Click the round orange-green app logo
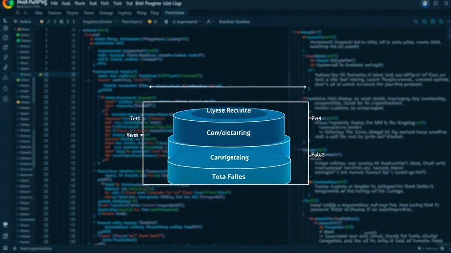 8,4
